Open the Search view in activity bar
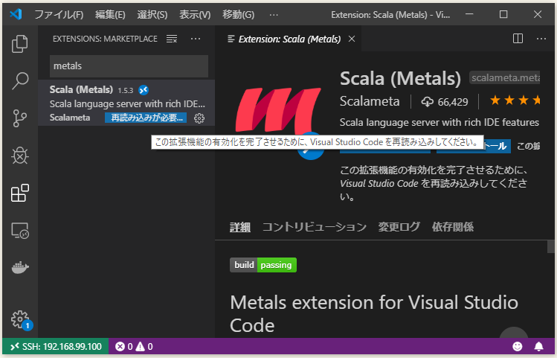This screenshot has width=557, height=358. point(19,80)
